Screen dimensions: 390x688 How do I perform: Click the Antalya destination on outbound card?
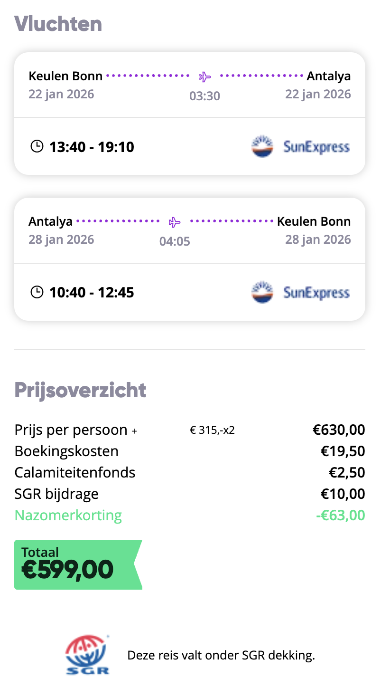[328, 76]
